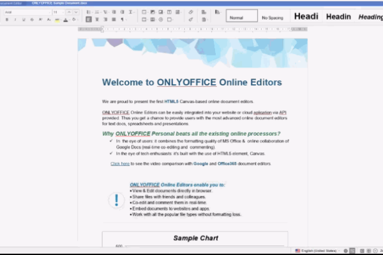The image size is (383, 255).
Task: Apply the first bold Heading style
Action: [306, 17]
